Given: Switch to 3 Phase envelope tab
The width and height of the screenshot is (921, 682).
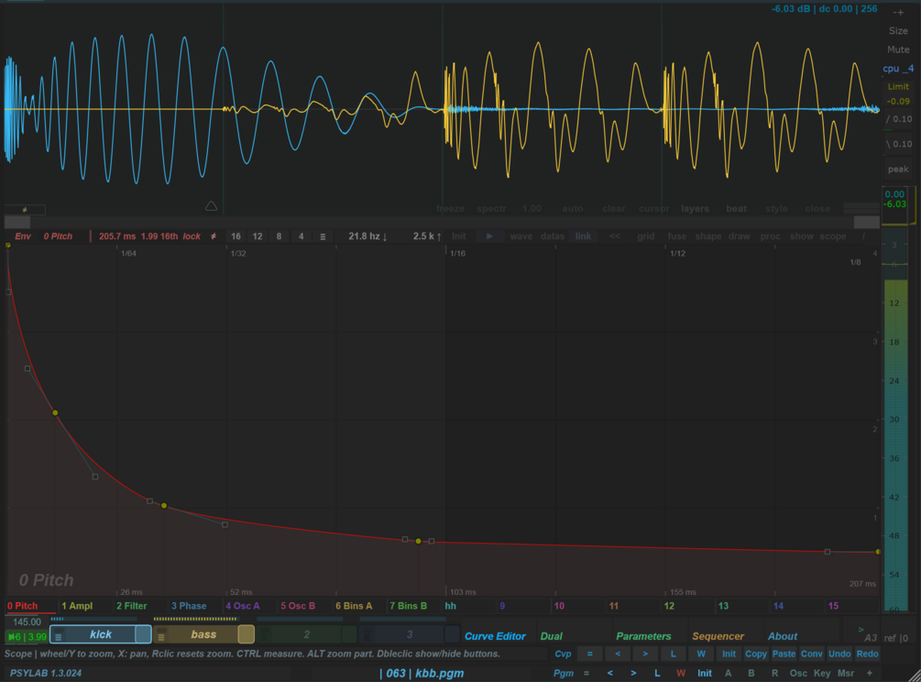Looking at the screenshot, I should pyautogui.click(x=189, y=606).
